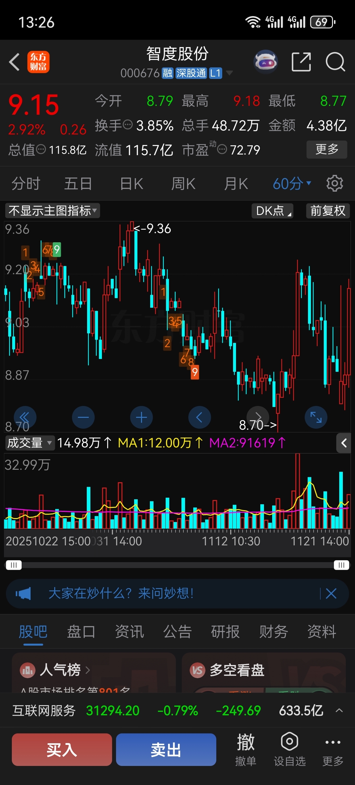Switch to 月K chart tab
The image size is (355, 785).
click(x=236, y=183)
